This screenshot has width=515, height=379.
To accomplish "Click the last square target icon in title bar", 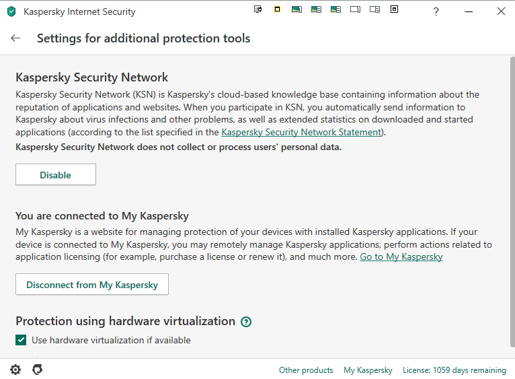I will coord(394,9).
